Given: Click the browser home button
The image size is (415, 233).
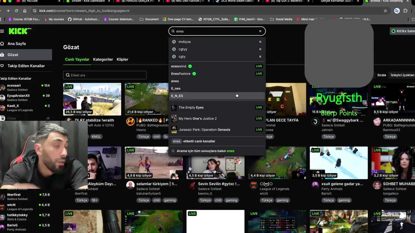Looking at the screenshot, I should (25, 11).
